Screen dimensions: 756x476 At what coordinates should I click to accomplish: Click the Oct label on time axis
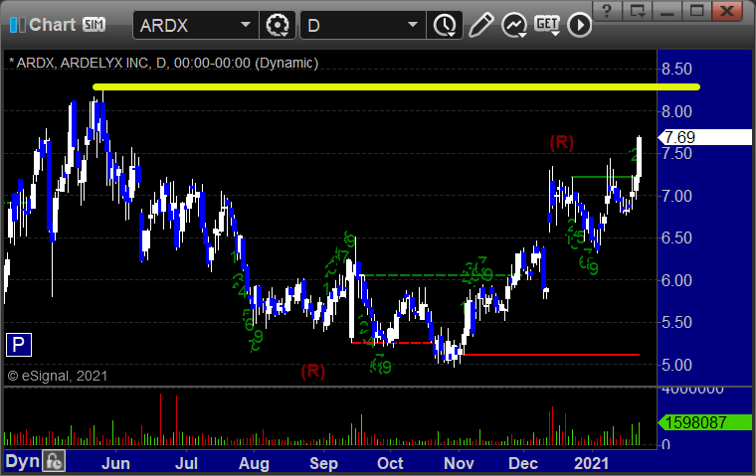tap(390, 463)
